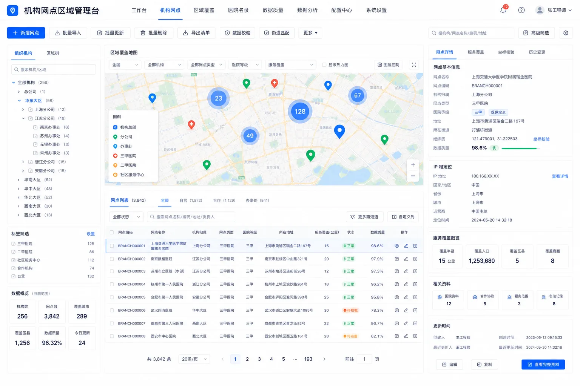This screenshot has width=580, height=386.
Task: Edit BRANCH000004 with the pencil icon
Action: [x=406, y=284]
